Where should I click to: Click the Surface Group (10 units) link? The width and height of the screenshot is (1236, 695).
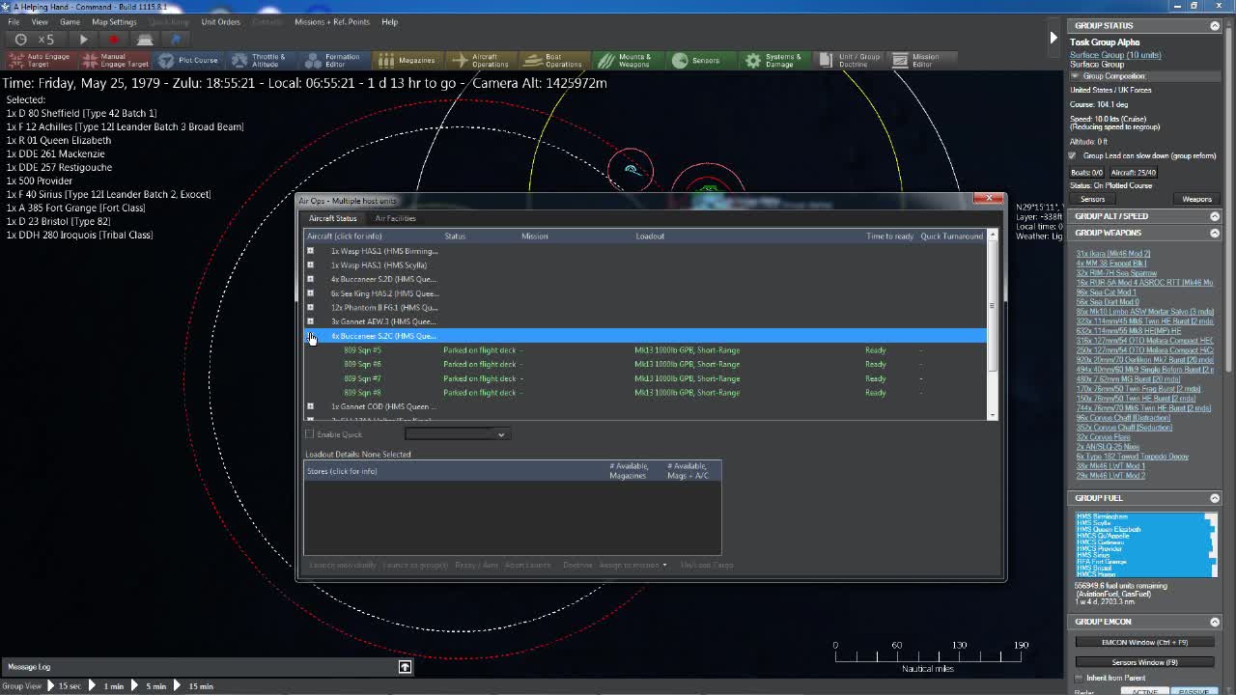pos(1115,55)
